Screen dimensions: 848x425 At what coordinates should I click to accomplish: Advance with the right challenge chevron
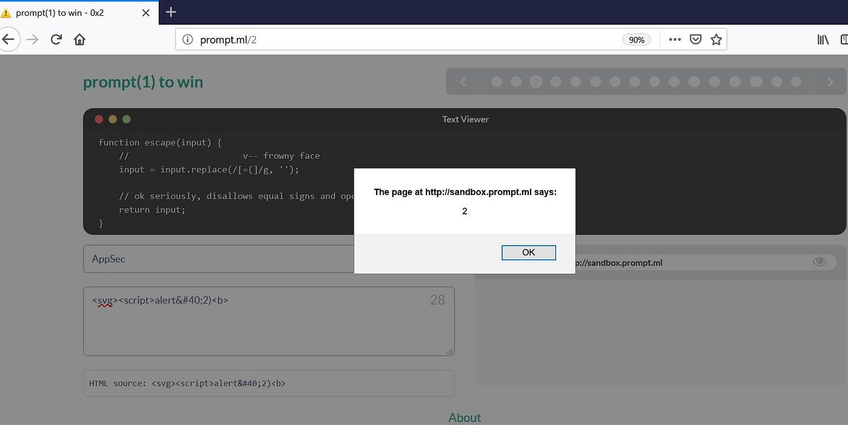point(829,81)
